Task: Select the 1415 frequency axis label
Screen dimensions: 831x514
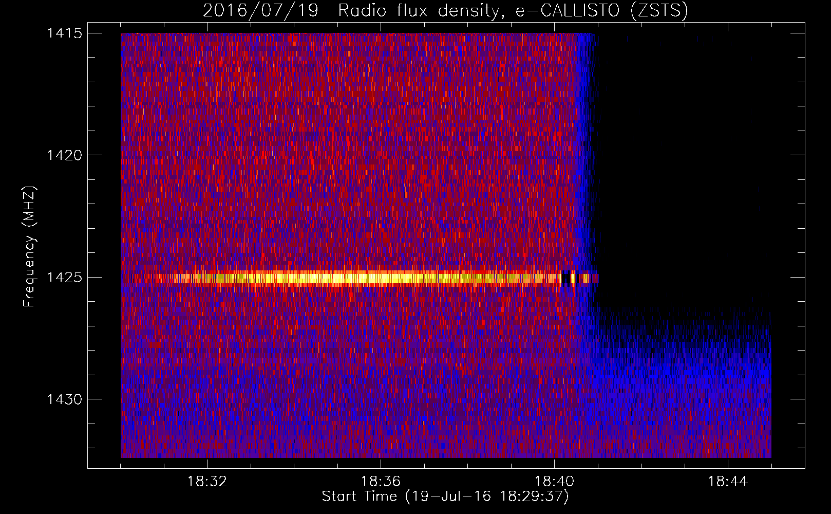Action: (x=65, y=33)
